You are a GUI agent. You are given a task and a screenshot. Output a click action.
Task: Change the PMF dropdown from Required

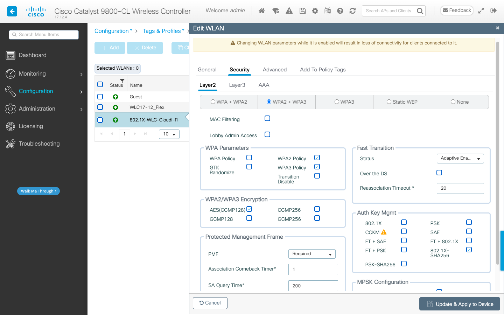click(312, 254)
